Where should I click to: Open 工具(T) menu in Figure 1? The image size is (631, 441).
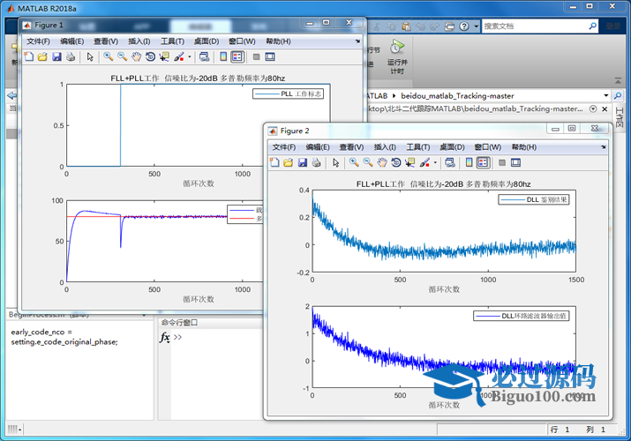tap(172, 41)
